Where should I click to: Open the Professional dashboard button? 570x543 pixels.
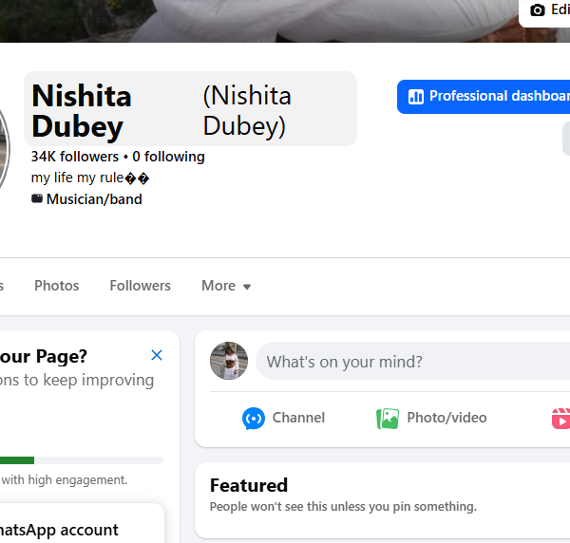pyautogui.click(x=484, y=97)
